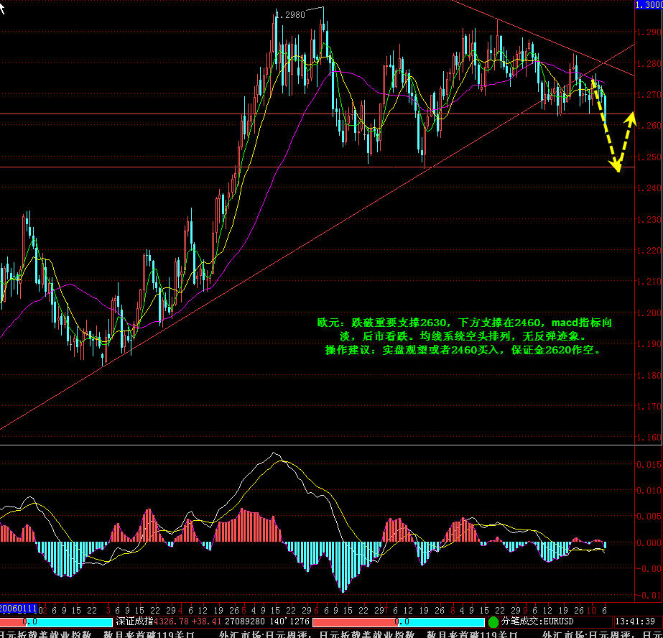Select the red month 3 marker on date axis

108,610
